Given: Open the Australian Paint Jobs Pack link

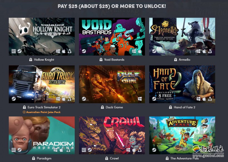Looking at the screenshot, I should coord(43,112).
